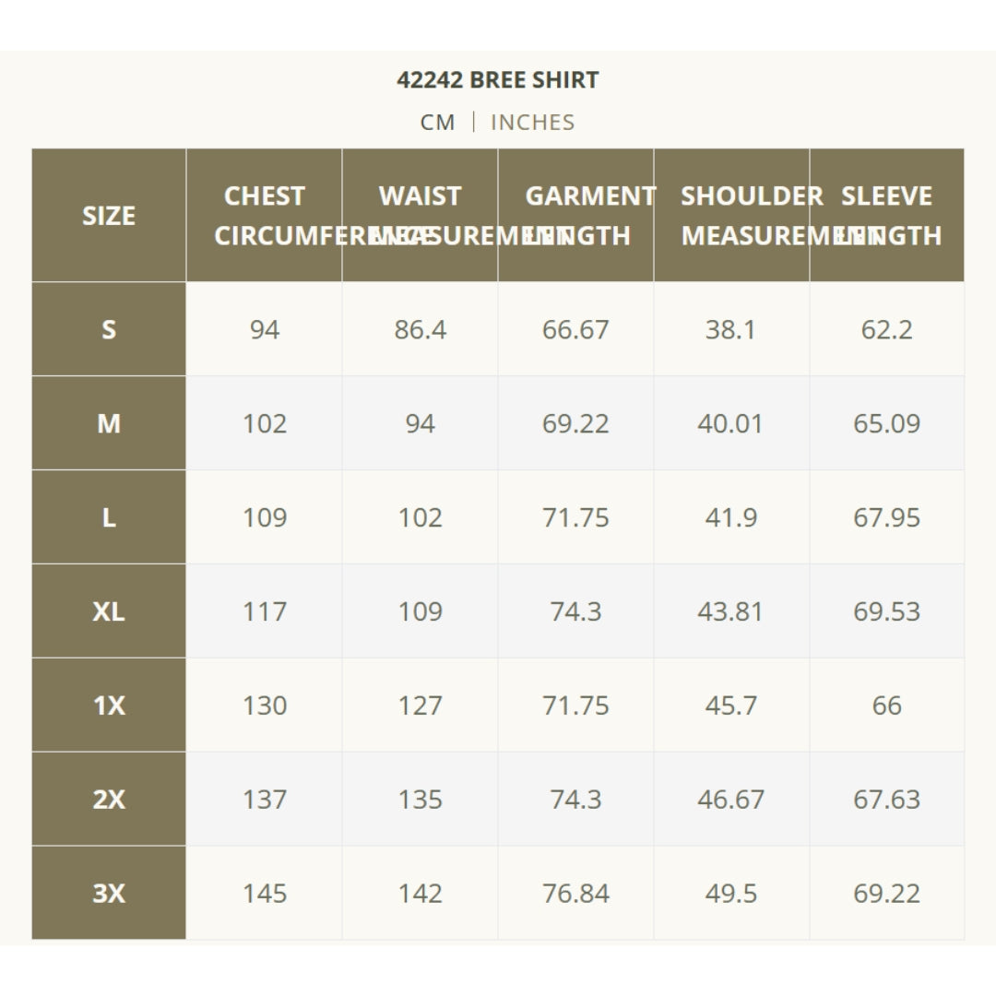This screenshot has width=996, height=996.
Task: Click the 1X size row label
Action: coord(109,705)
